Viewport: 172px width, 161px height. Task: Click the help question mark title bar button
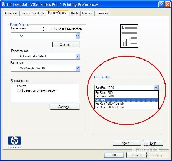click(161, 4)
